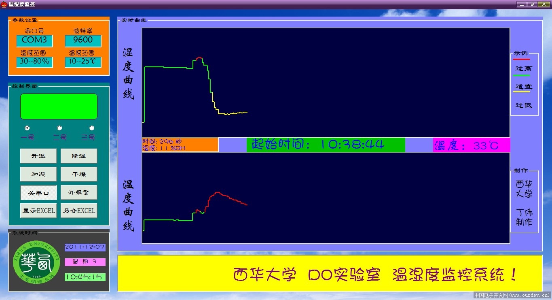Select the 一号 radio button
Viewport: 552px width, 300px height.
[x=27, y=128]
